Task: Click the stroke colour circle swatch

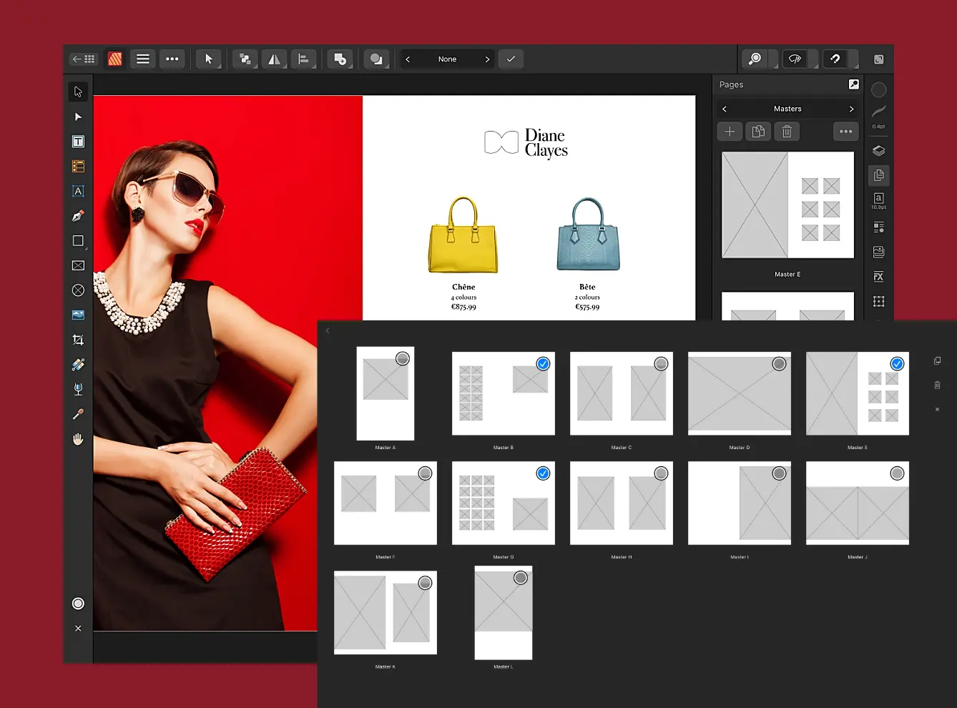Action: coord(878,90)
